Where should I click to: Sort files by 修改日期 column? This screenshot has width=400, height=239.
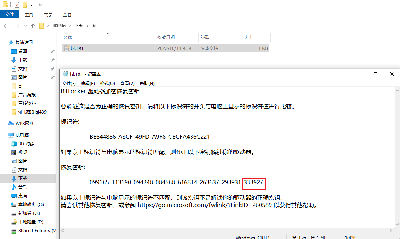click(x=166, y=37)
